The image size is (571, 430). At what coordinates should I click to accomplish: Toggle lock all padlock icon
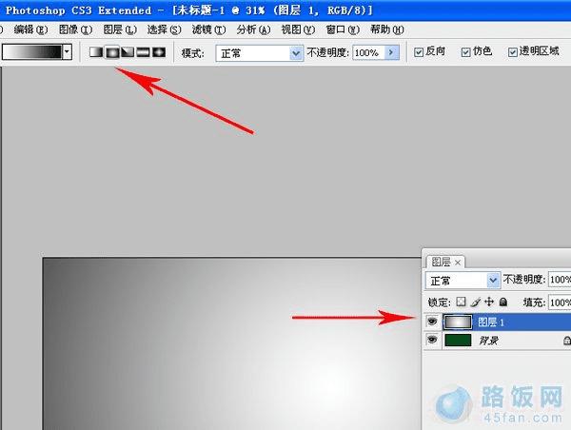pos(503,302)
